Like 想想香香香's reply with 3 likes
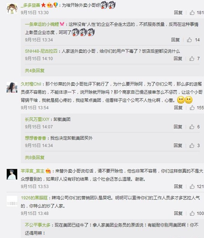The width and height of the screenshot is (204, 238). pyautogui.click(x=192, y=146)
